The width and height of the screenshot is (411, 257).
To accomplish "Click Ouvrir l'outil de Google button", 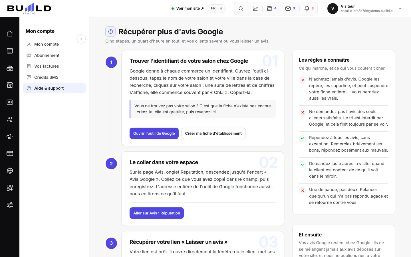I will (x=154, y=133).
